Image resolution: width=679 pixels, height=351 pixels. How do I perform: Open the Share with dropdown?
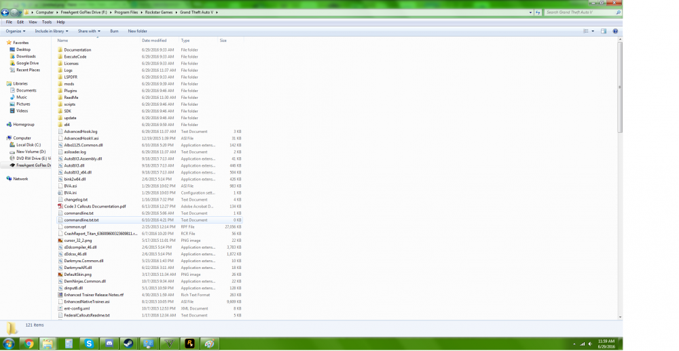89,31
